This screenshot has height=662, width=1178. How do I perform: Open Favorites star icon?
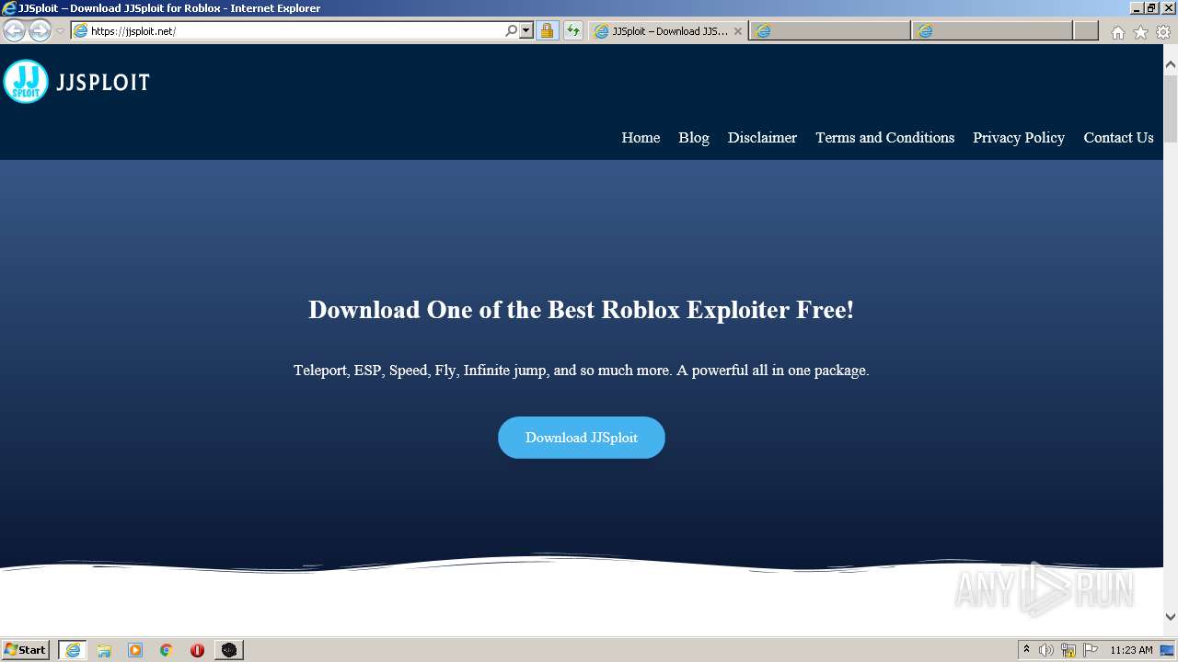(1140, 32)
